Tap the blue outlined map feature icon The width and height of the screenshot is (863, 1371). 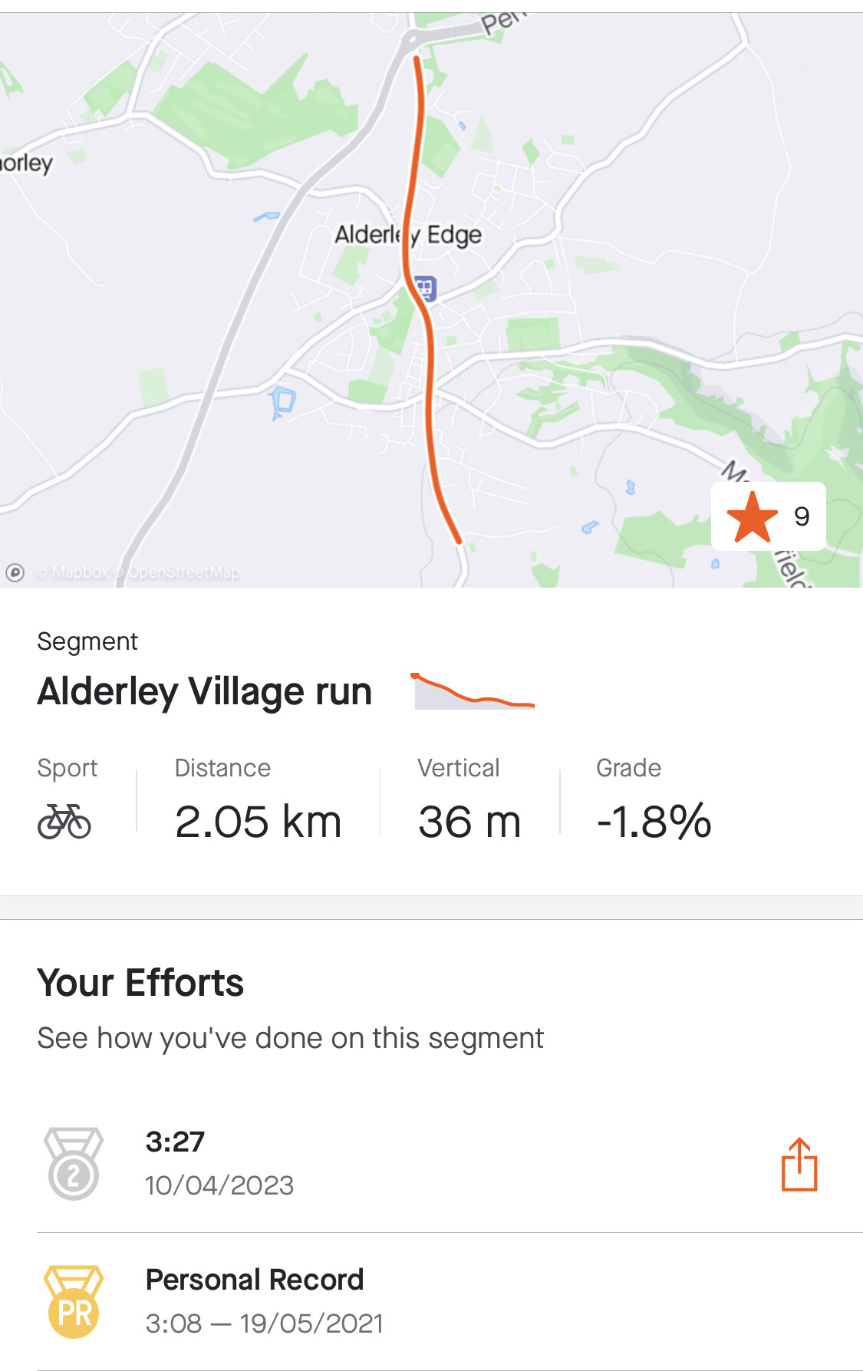(282, 402)
